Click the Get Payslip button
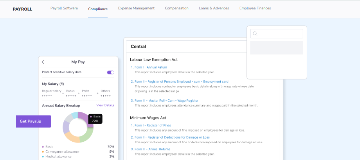360x164 pixels. [34, 121]
